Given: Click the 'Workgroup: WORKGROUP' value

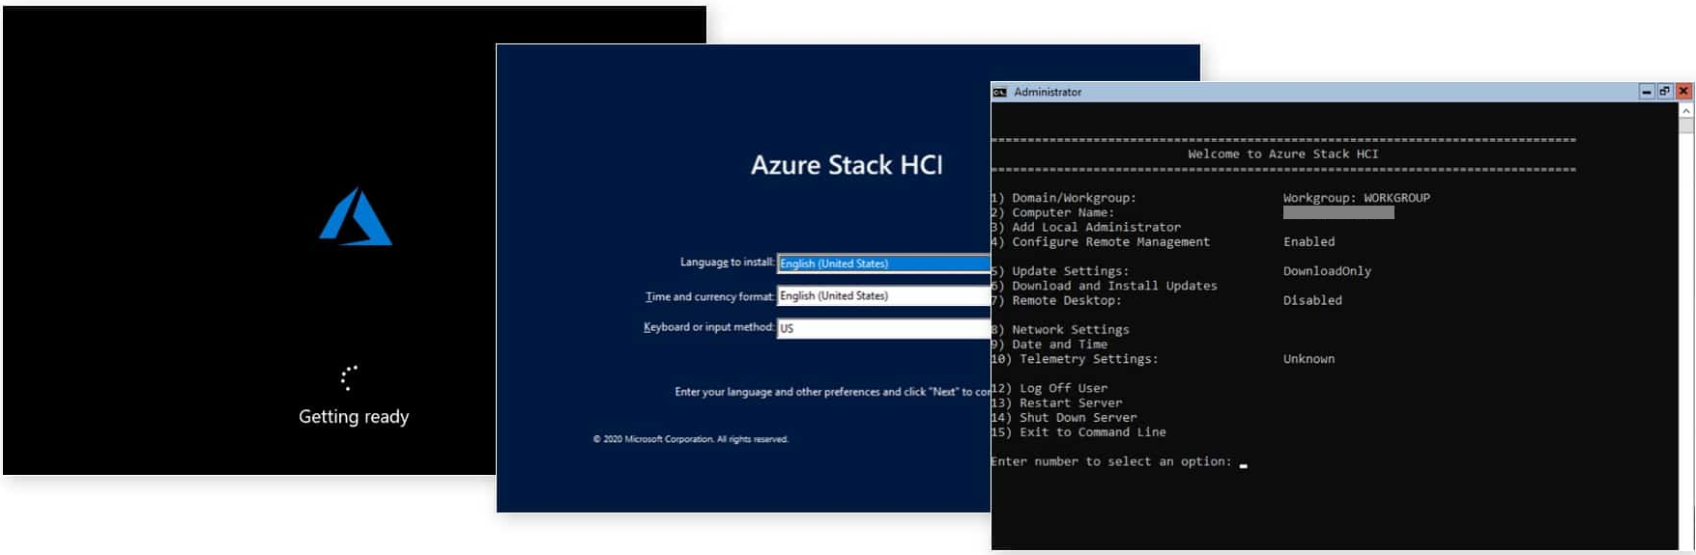Looking at the screenshot, I should point(1356,198).
